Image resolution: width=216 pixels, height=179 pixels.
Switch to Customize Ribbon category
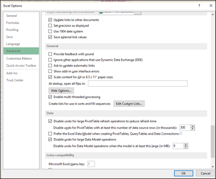point(19,58)
